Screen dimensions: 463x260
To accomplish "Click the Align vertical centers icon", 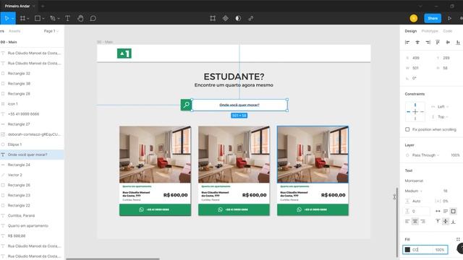I will [x=448, y=43].
